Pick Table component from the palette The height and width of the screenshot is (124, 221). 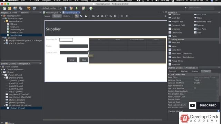(173, 36)
